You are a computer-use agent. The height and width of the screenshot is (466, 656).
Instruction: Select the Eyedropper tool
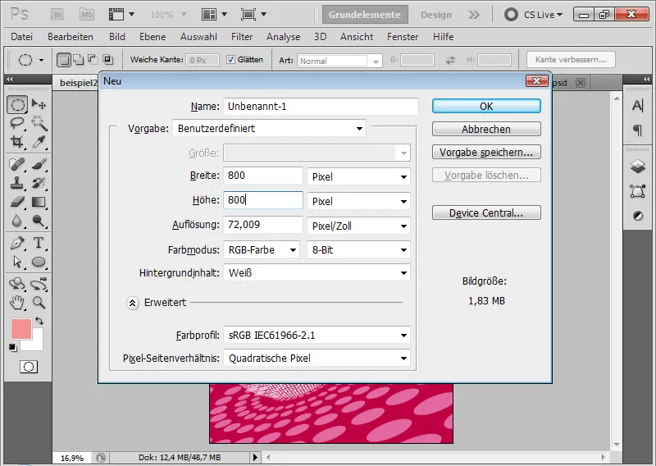[39, 142]
